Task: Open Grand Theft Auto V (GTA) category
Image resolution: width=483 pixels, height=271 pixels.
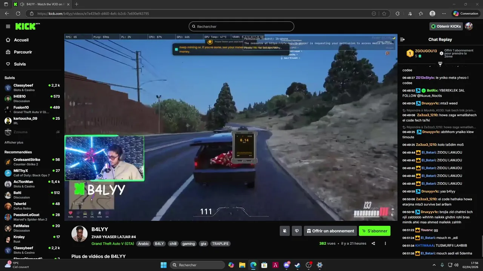Action: click(112, 244)
